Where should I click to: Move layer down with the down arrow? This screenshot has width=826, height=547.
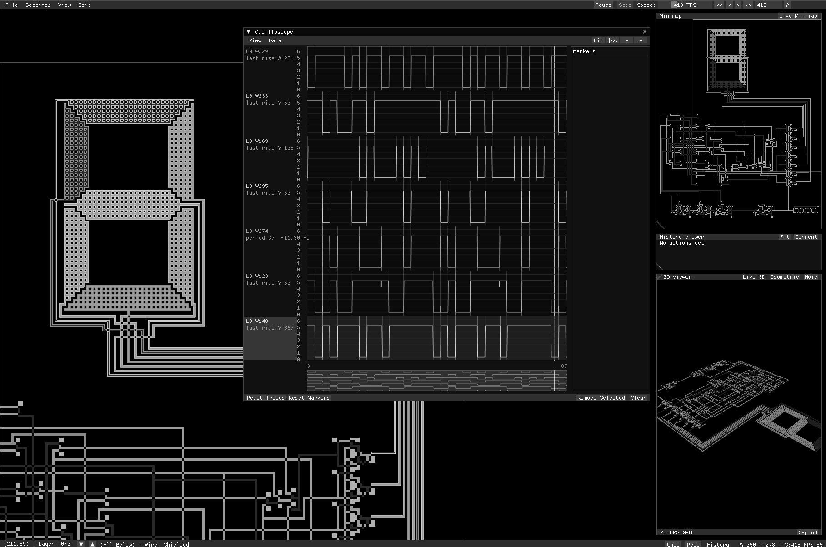[x=81, y=544]
